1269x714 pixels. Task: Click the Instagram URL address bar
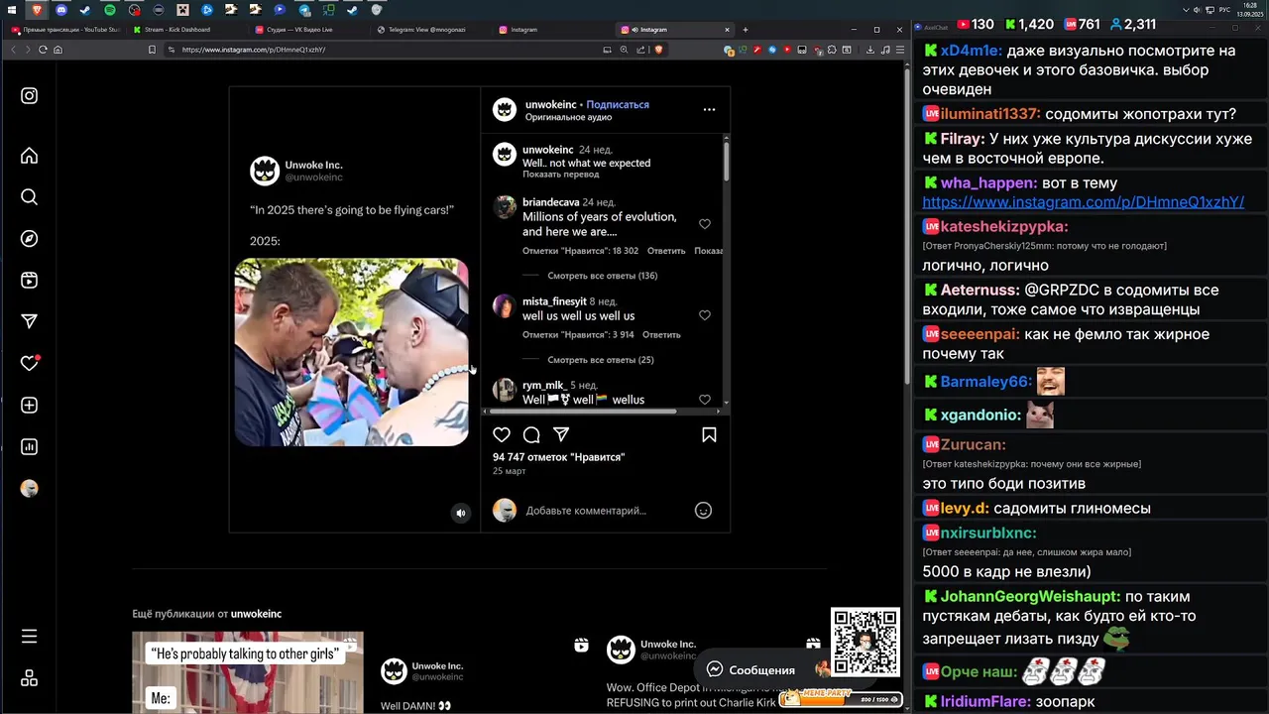[387, 50]
